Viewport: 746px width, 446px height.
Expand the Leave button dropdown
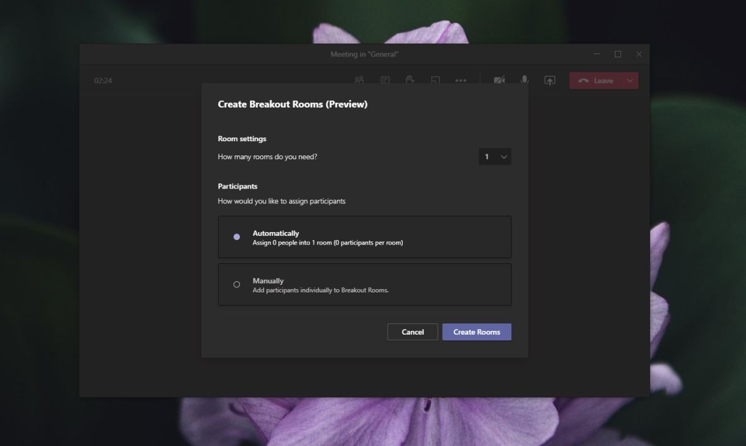629,80
